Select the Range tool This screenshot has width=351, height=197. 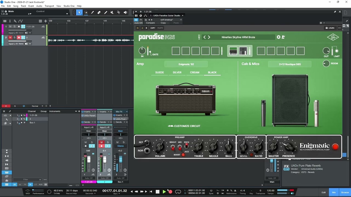pyautogui.click(x=86, y=12)
